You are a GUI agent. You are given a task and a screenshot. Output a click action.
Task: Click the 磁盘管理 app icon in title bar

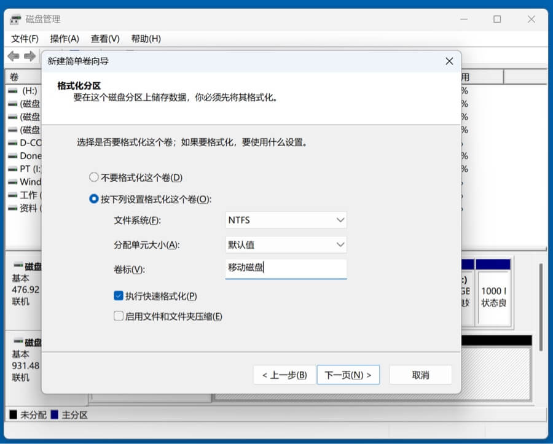click(x=15, y=19)
